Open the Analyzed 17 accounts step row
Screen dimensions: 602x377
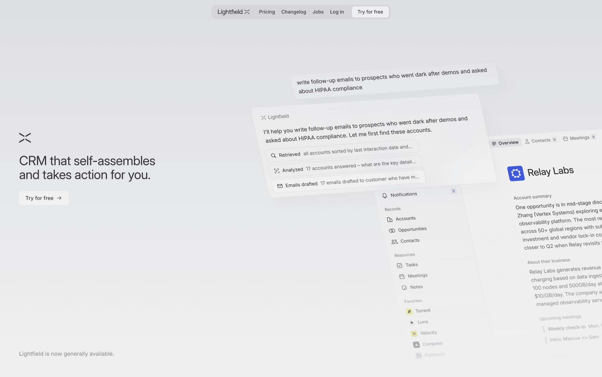(345, 166)
